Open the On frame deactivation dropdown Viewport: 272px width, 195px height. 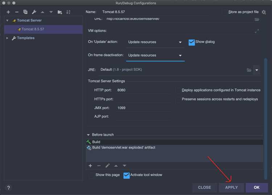click(155, 55)
